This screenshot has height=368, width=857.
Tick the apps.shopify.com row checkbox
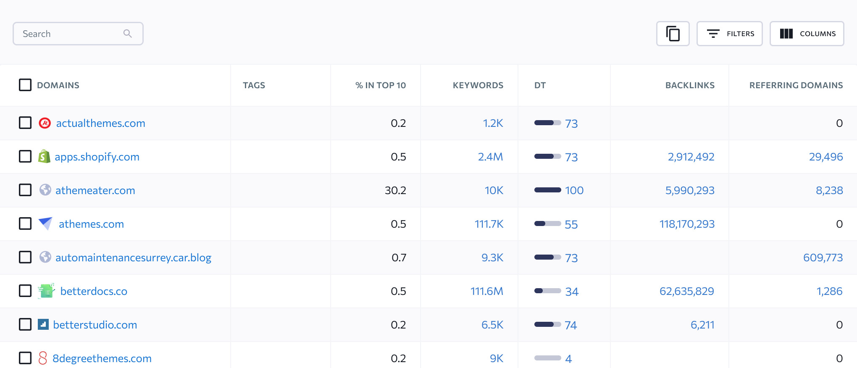coord(25,156)
